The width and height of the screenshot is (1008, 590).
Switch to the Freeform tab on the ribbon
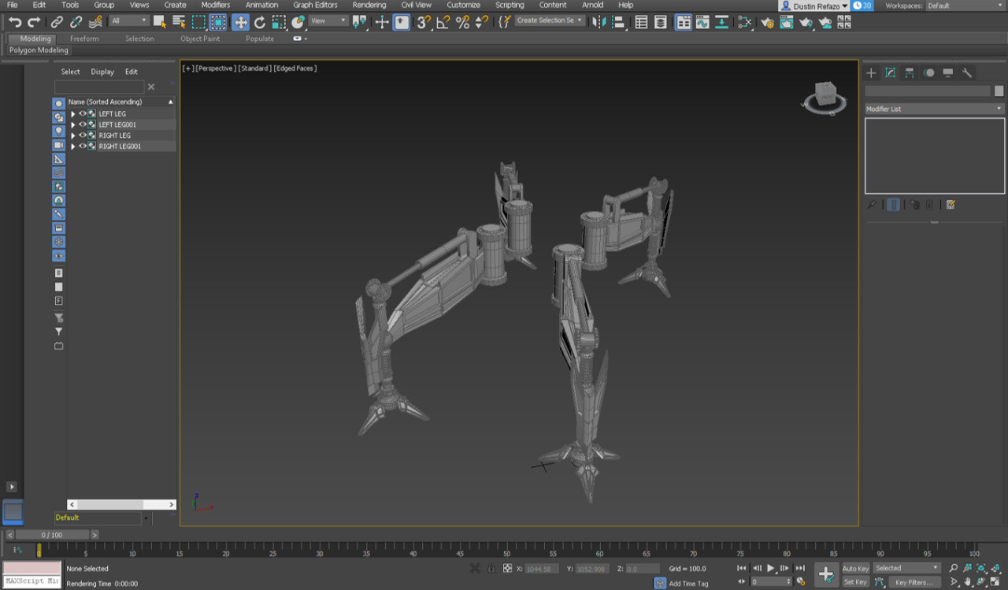pos(84,38)
